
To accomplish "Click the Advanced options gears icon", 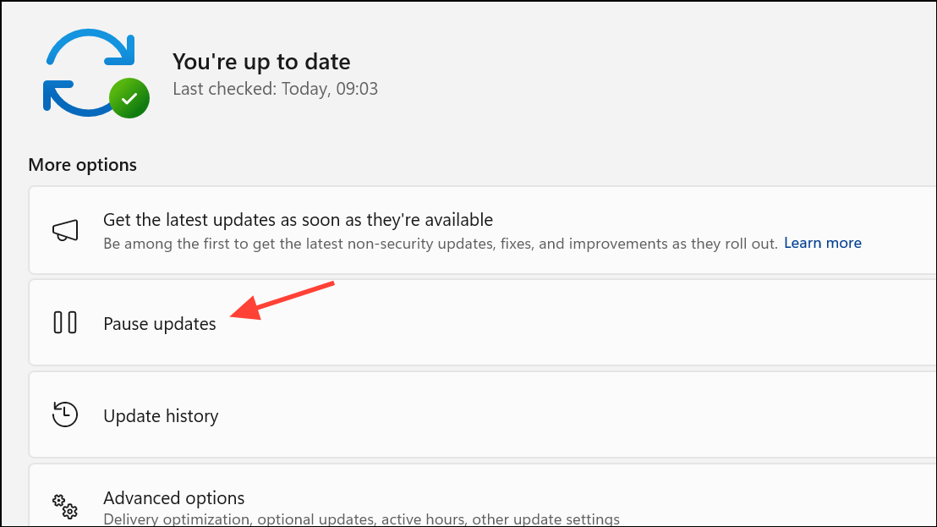I will click(65, 506).
